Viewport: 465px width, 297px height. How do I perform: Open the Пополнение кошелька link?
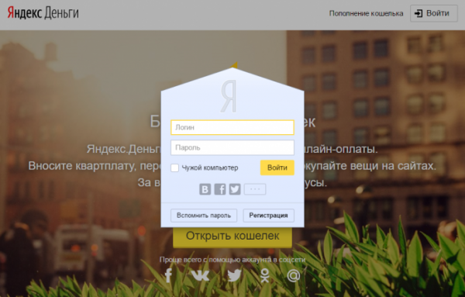click(367, 13)
